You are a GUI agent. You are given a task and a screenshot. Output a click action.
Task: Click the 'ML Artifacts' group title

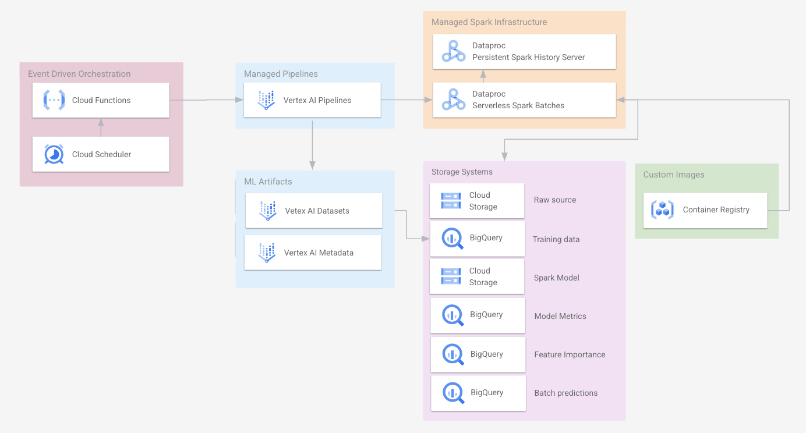268,182
